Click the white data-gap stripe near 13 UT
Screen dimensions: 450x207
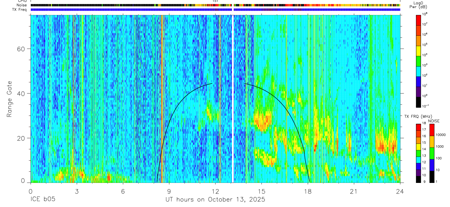point(233,99)
